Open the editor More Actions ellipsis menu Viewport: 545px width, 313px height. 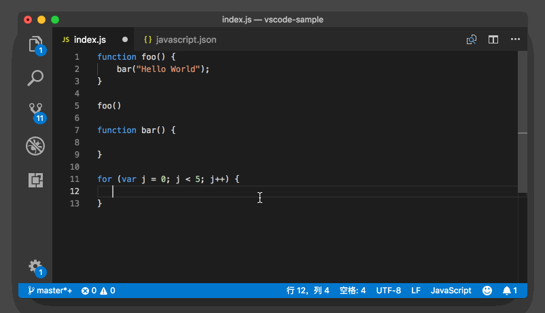[515, 40]
